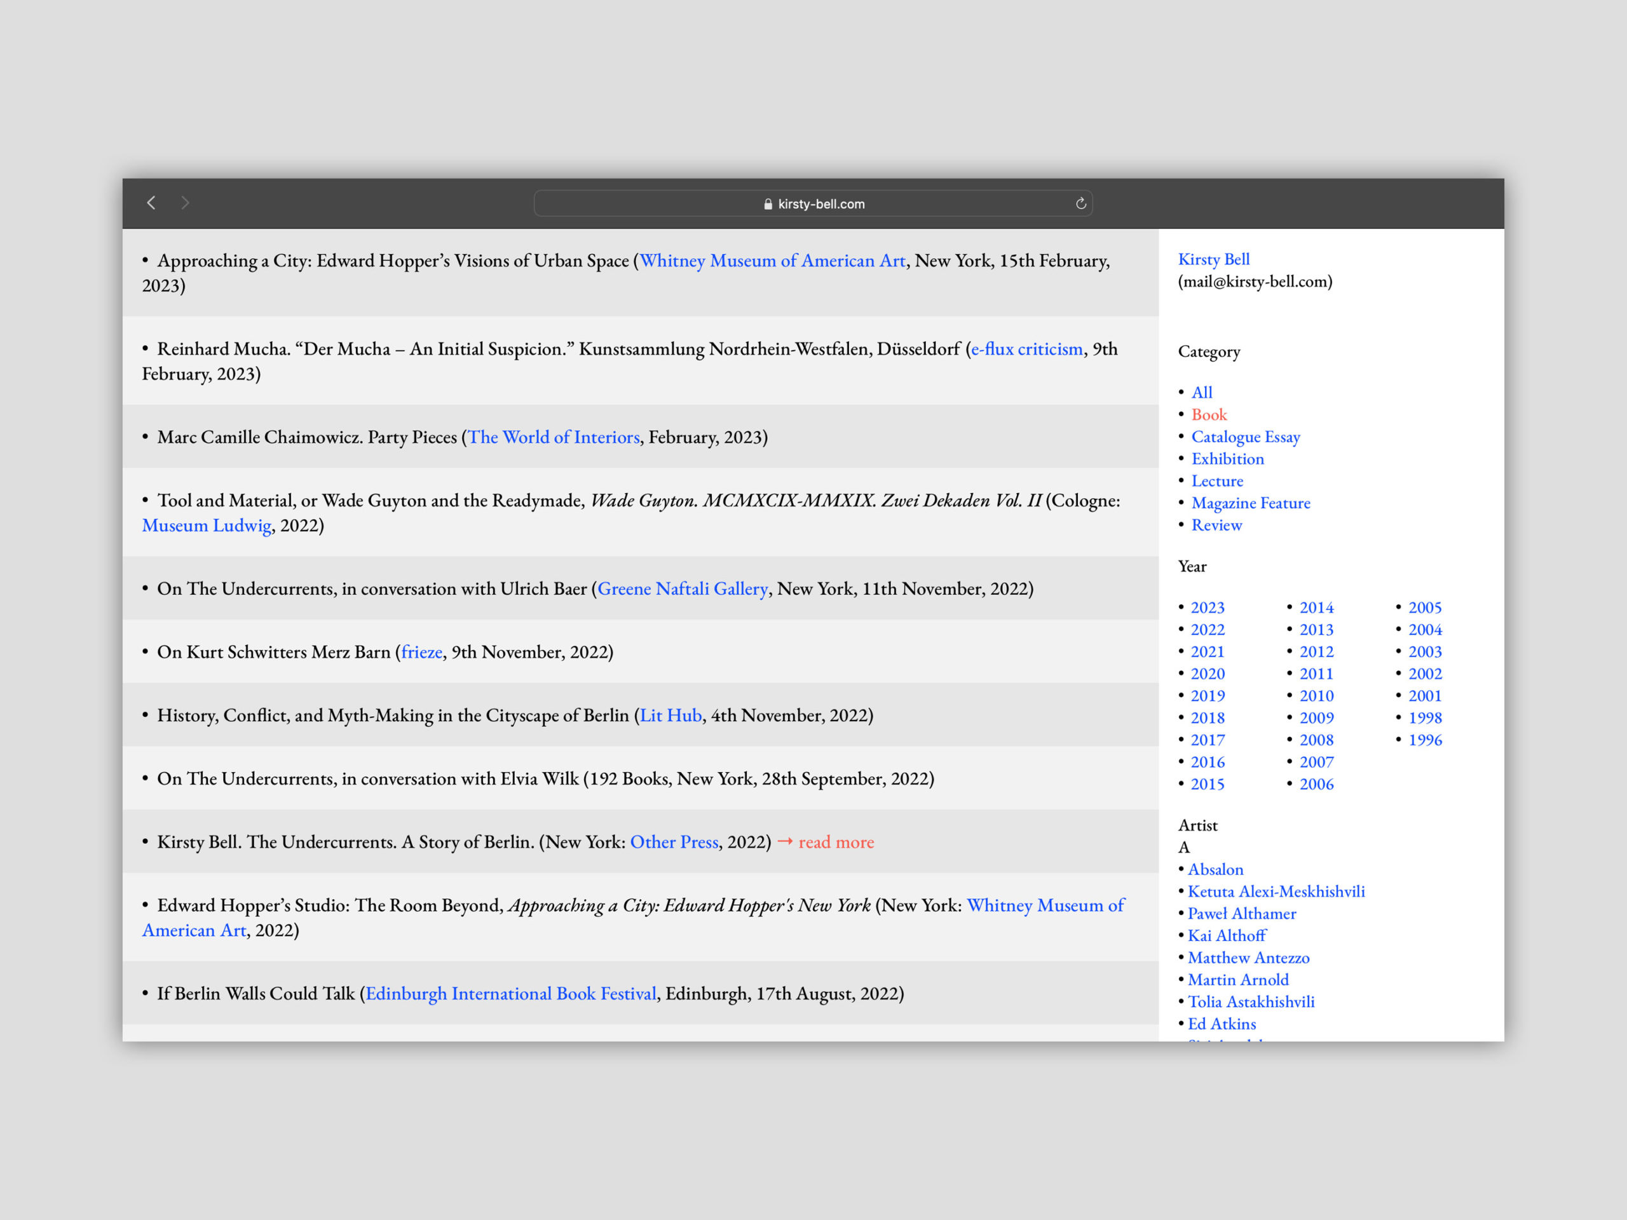
Task: Open artist Kai Althoff link
Action: click(x=1227, y=935)
